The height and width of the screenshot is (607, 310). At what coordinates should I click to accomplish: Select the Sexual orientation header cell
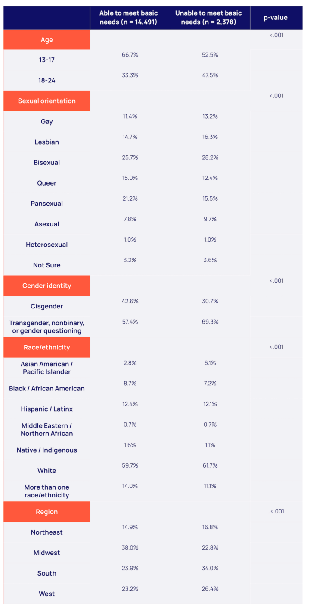click(47, 101)
